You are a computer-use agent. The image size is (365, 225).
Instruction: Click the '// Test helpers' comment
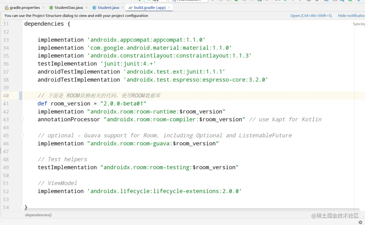tap(62, 159)
